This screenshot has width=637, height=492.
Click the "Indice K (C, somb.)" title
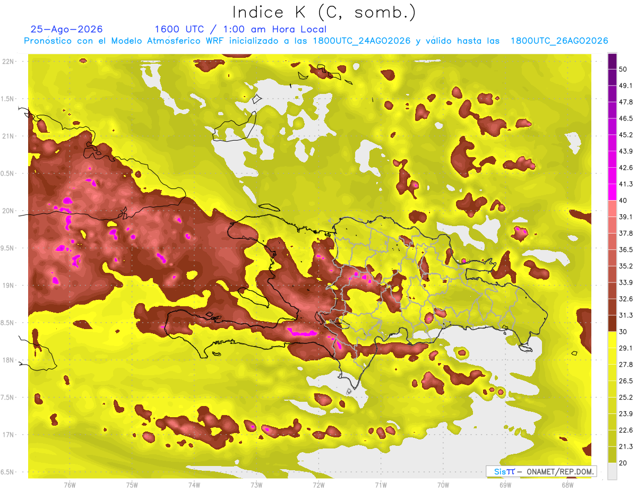[324, 13]
